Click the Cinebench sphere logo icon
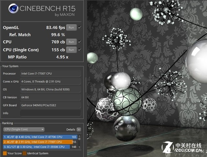 click(x=13, y=9)
